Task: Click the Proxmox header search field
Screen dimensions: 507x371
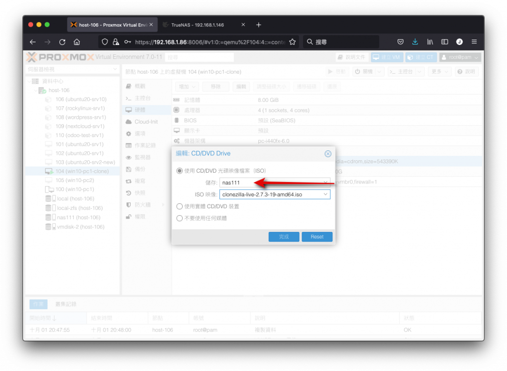Action: pyautogui.click(x=199, y=57)
